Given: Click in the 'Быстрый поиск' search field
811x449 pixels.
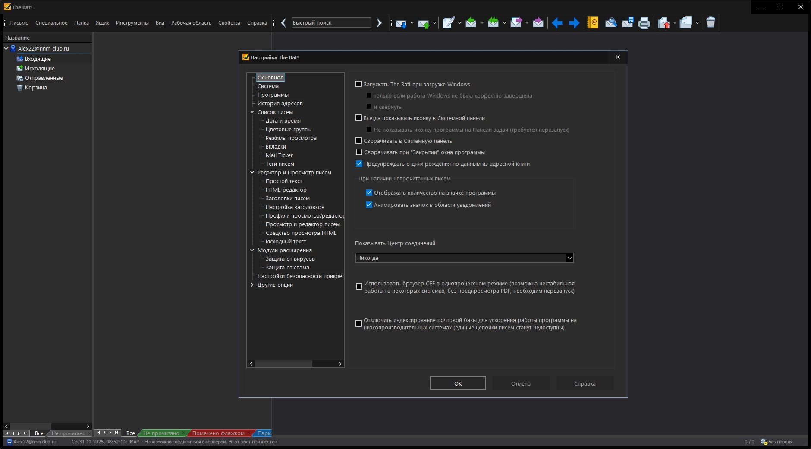Looking at the screenshot, I should (x=331, y=23).
